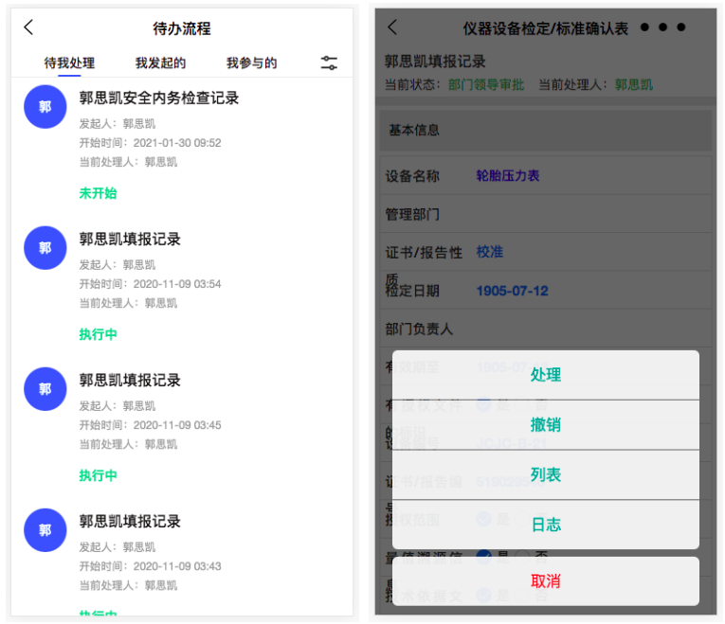
Task: Tap the 检定日期 value 1905-07-12
Action: point(512,291)
